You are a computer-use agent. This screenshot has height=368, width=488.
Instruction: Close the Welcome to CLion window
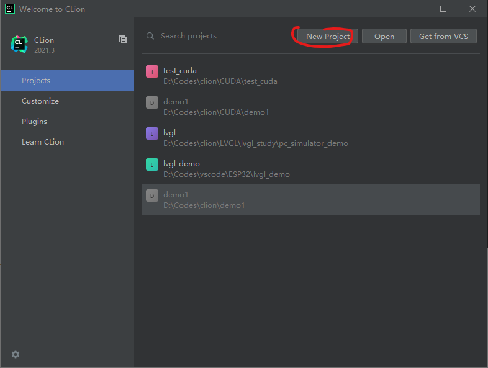(472, 9)
